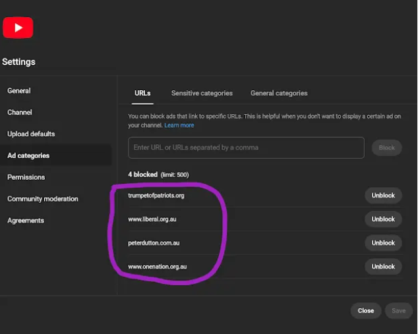Follow the Learn more link

coord(179,125)
